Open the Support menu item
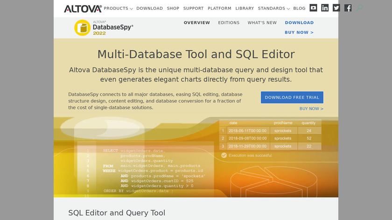This screenshot has width=392, height=220. tap(193, 8)
